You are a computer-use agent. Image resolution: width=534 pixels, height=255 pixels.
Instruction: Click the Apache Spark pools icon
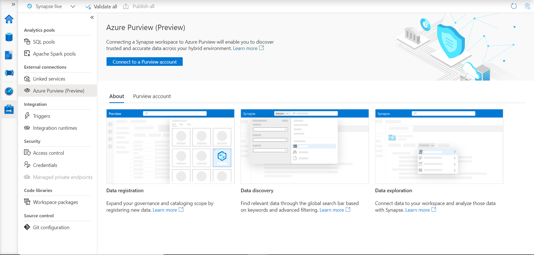[x=27, y=54]
